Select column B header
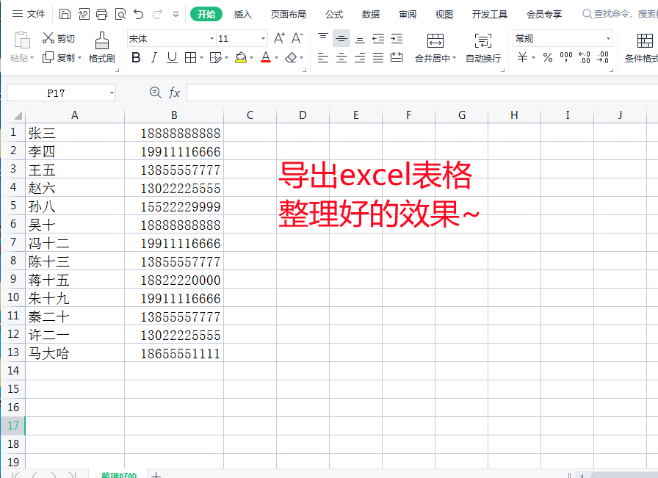The image size is (658, 478). (174, 115)
